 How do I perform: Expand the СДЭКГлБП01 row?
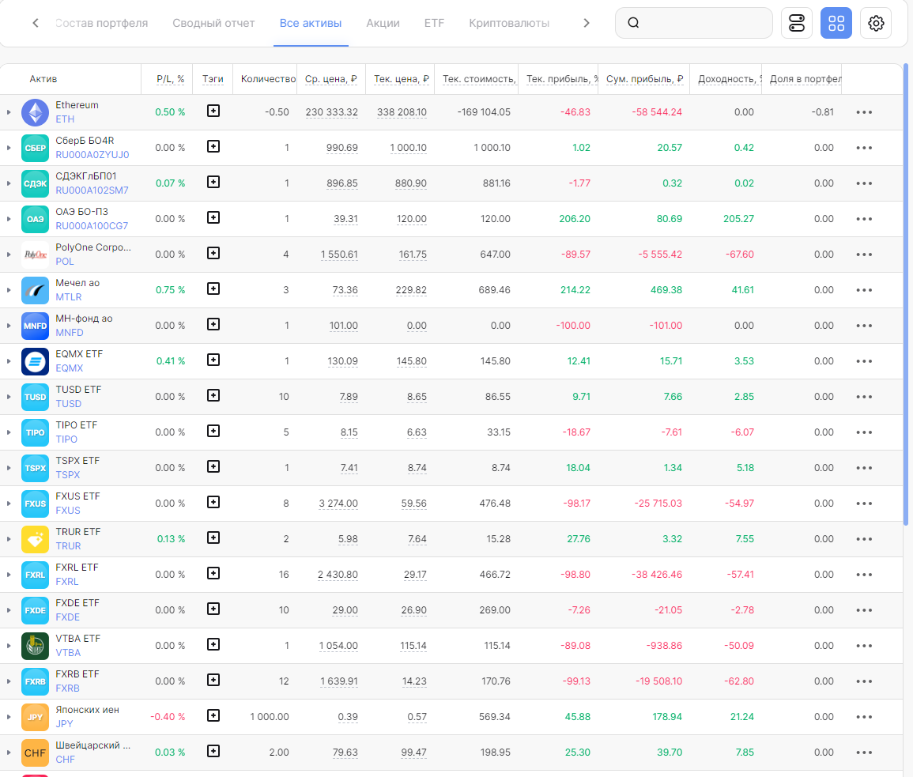coord(9,183)
